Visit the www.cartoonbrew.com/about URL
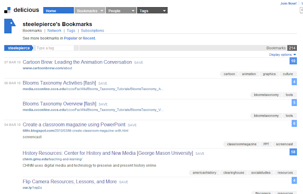 47,68
